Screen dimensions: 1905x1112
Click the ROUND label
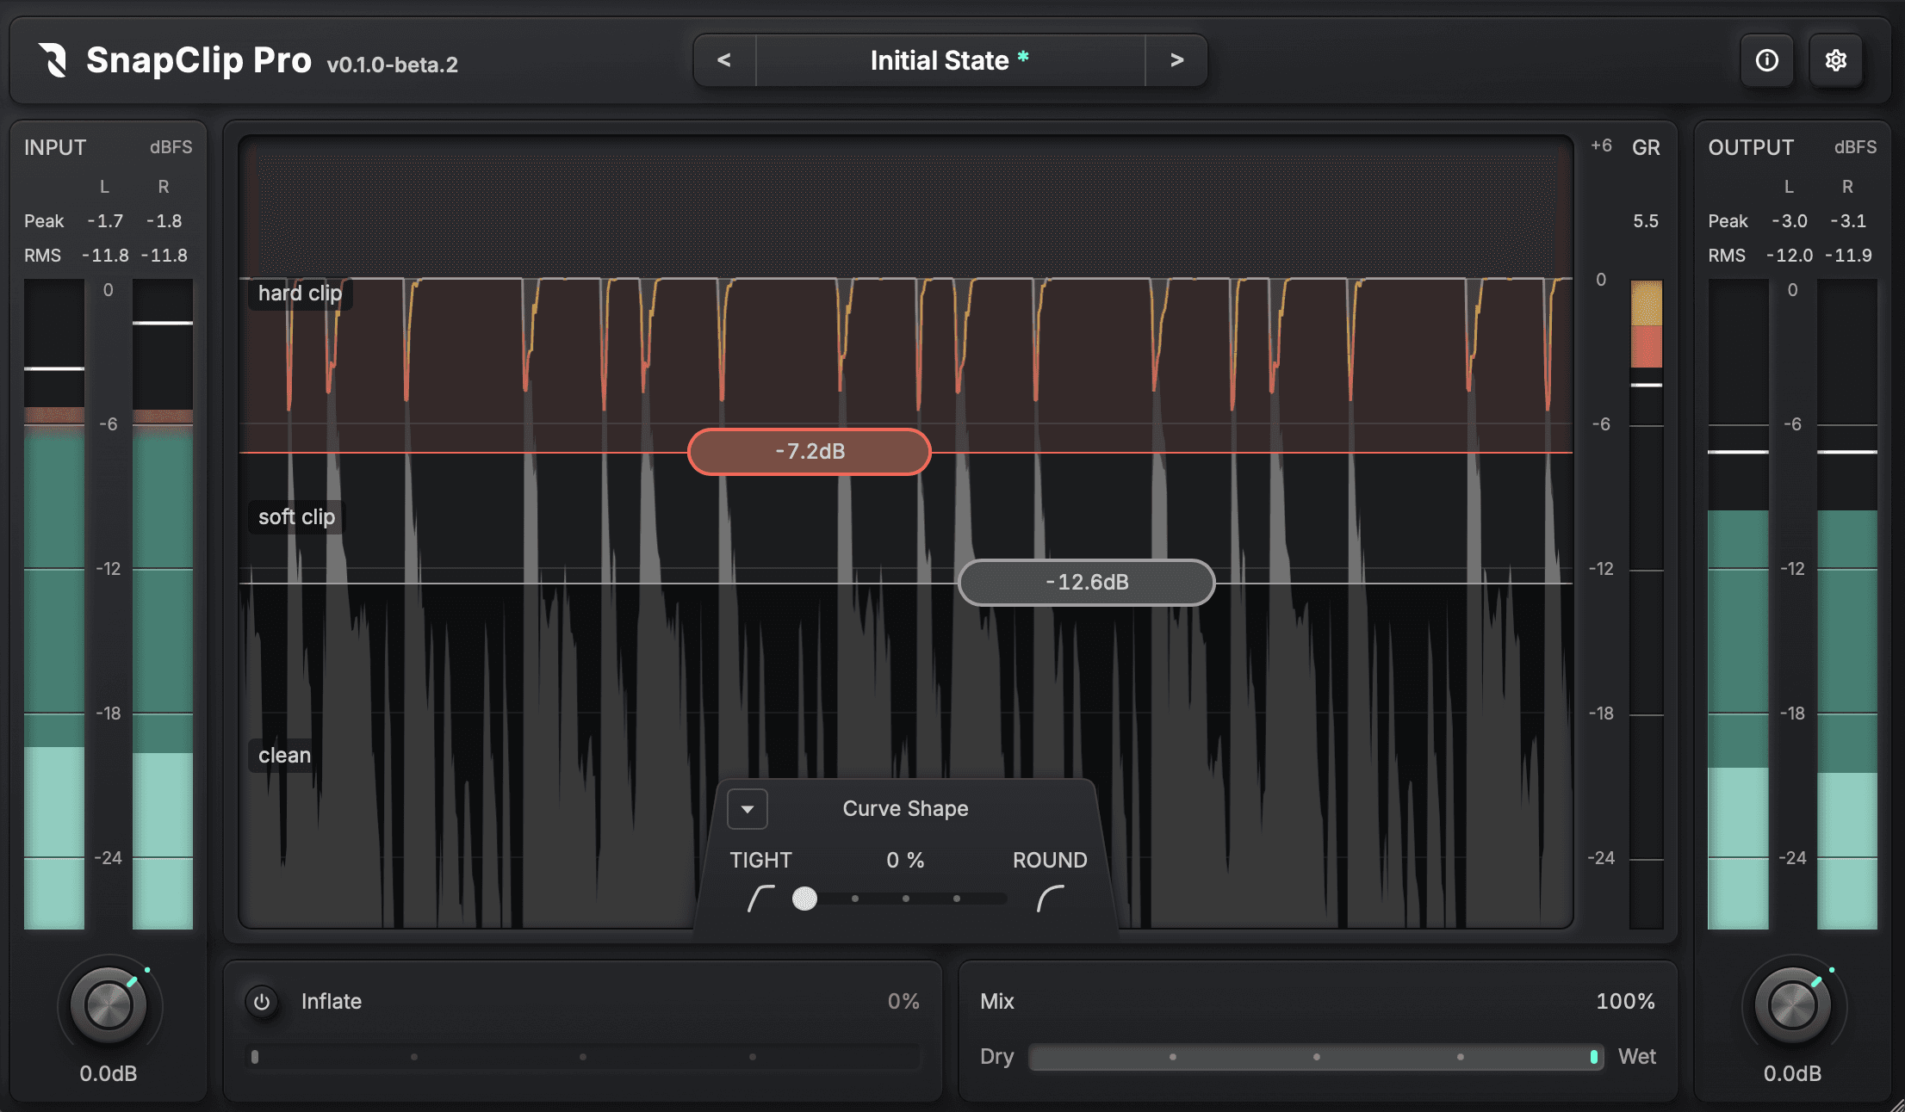click(x=1050, y=861)
